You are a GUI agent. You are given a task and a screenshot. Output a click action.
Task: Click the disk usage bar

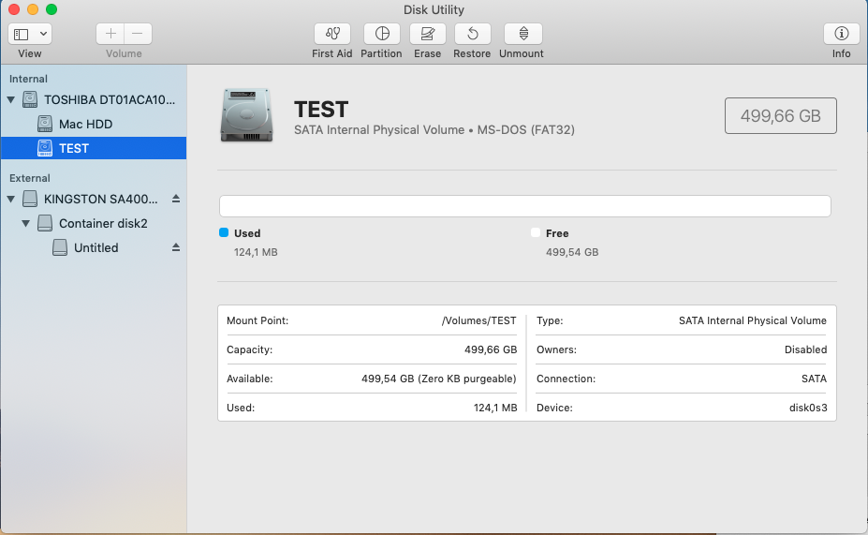524,206
